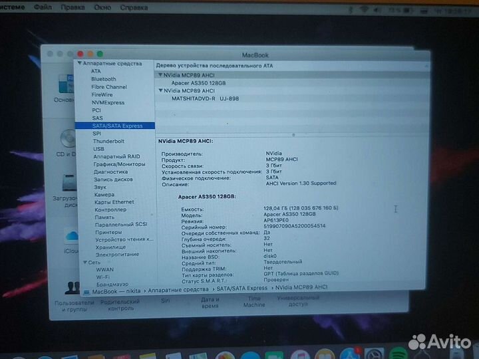Click the pane splitter handle dot
Screen dimensions: 479x359
click(293, 134)
